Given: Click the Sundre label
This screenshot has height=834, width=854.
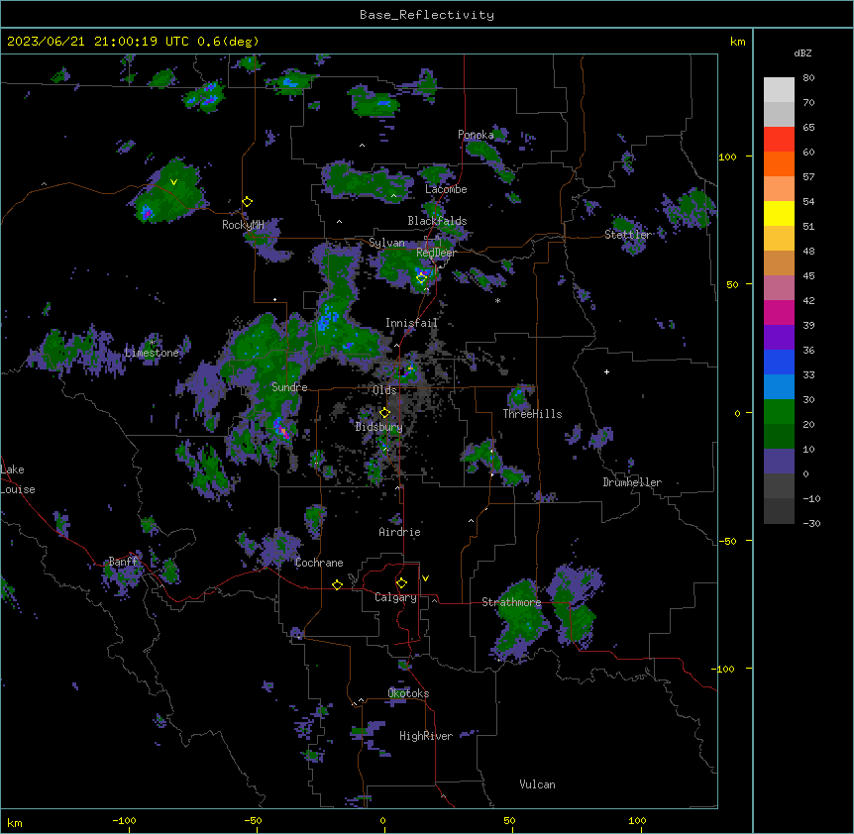Looking at the screenshot, I should (x=289, y=387).
